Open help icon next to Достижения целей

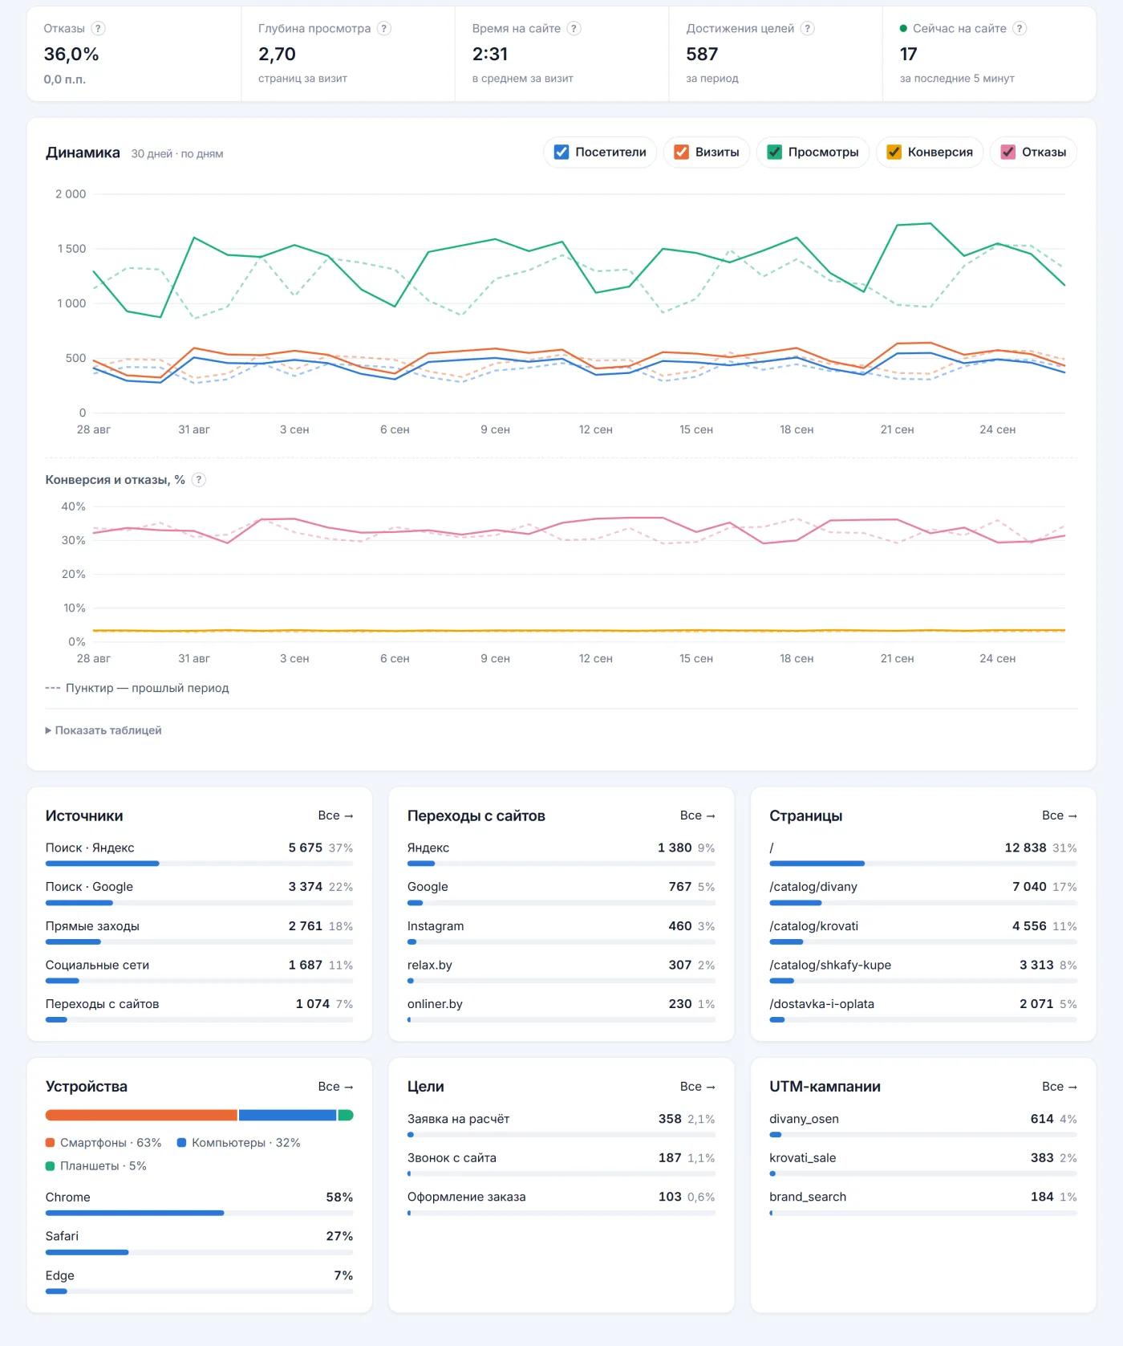tap(808, 29)
